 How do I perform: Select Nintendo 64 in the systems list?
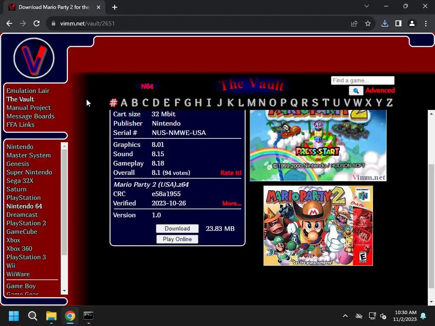24,206
